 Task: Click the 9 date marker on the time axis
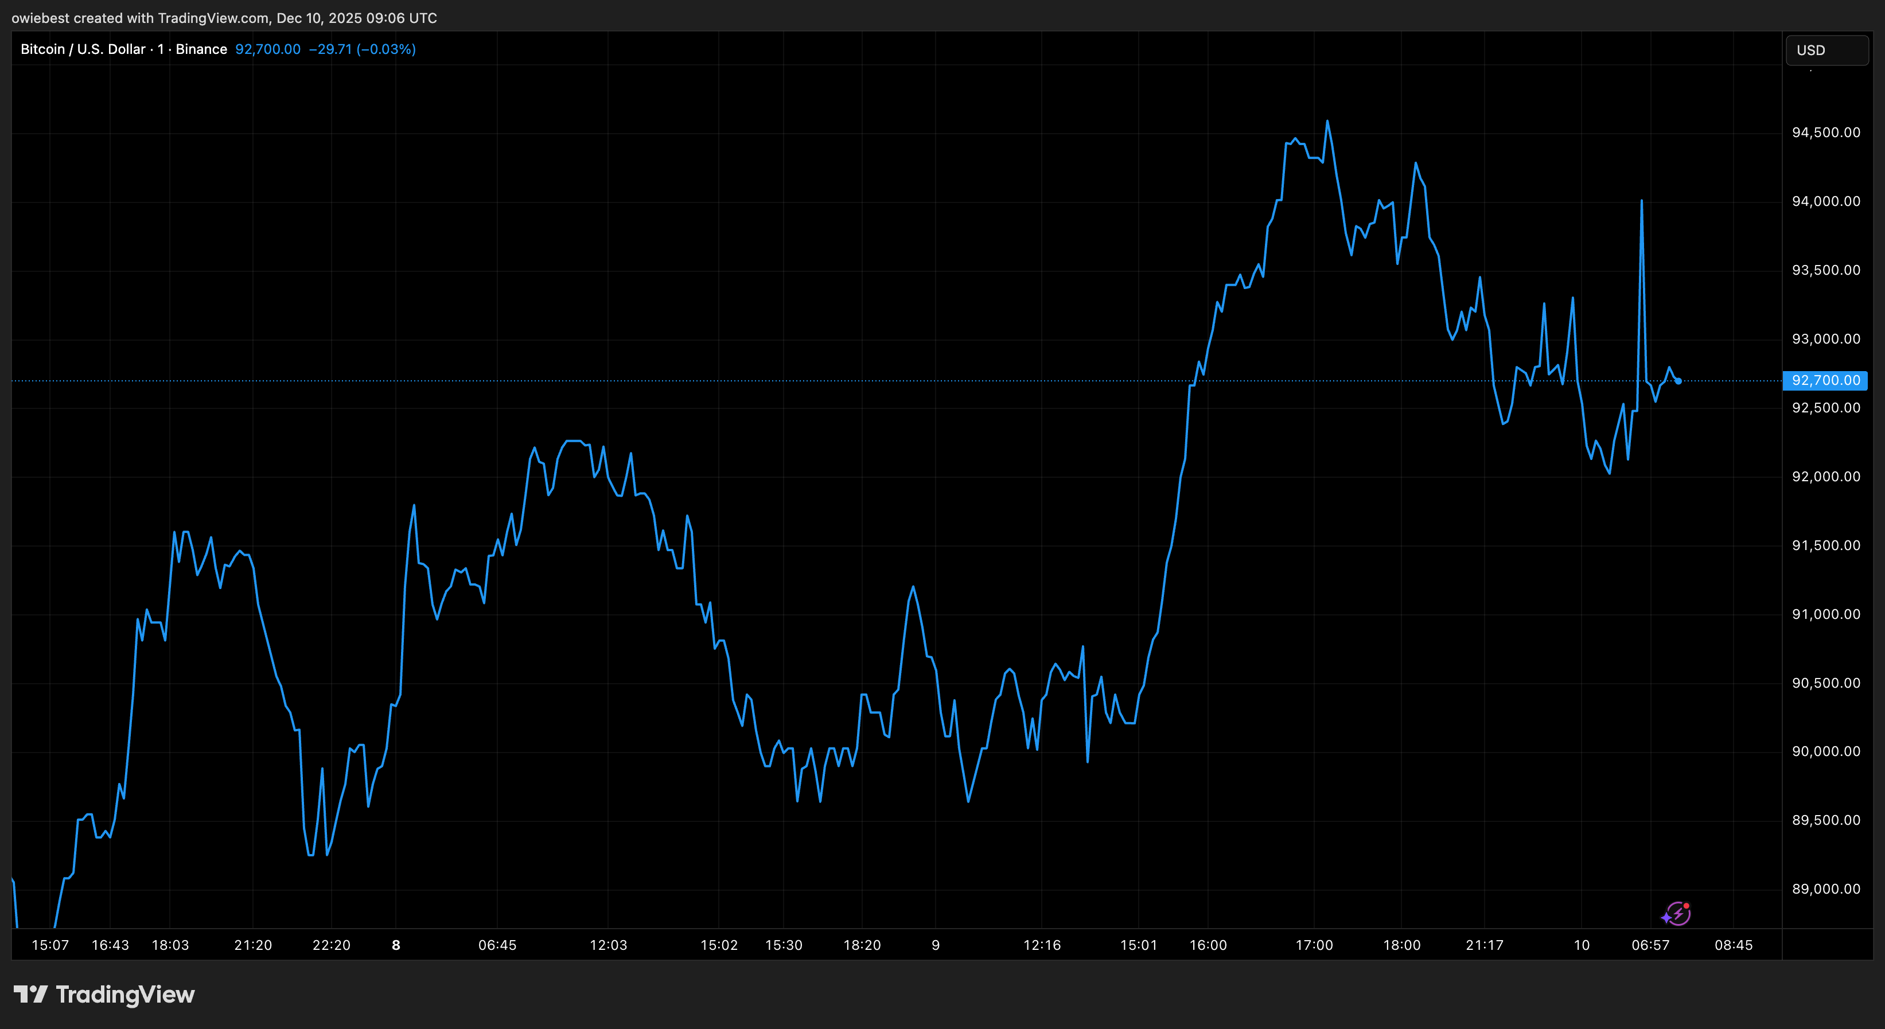935,945
